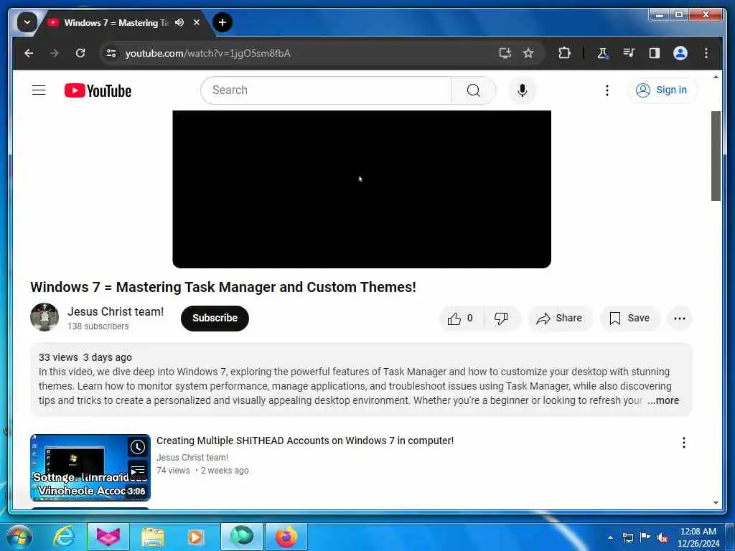Image resolution: width=735 pixels, height=551 pixels.
Task: Open more actions ellipsis next to Save
Action: [x=679, y=319]
